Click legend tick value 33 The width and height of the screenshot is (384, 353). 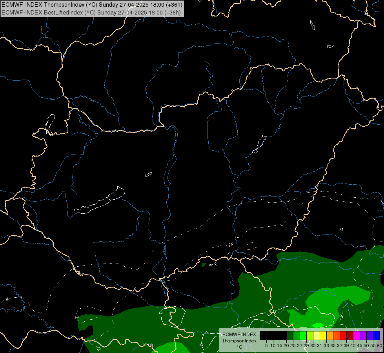pos(326,346)
